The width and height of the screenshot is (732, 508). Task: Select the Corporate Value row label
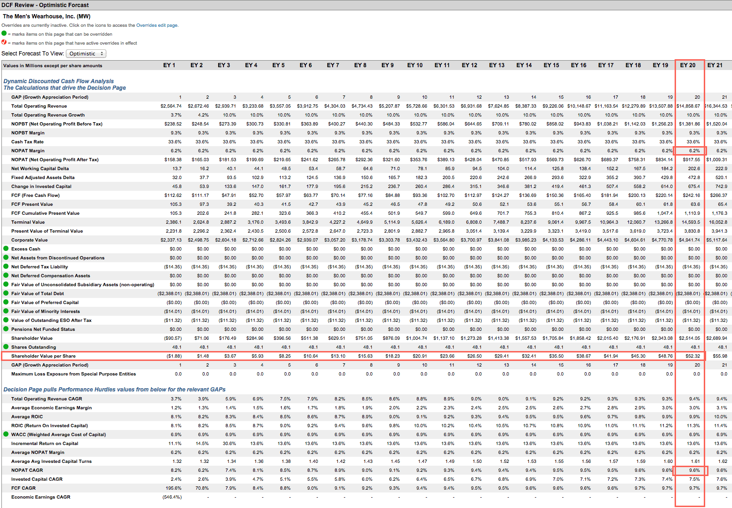[30, 240]
